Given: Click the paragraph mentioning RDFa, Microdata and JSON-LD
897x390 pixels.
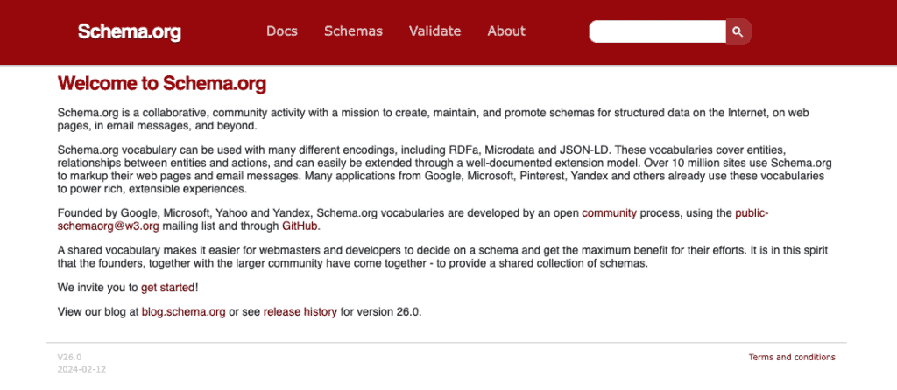Looking at the screenshot, I should coord(444,170).
